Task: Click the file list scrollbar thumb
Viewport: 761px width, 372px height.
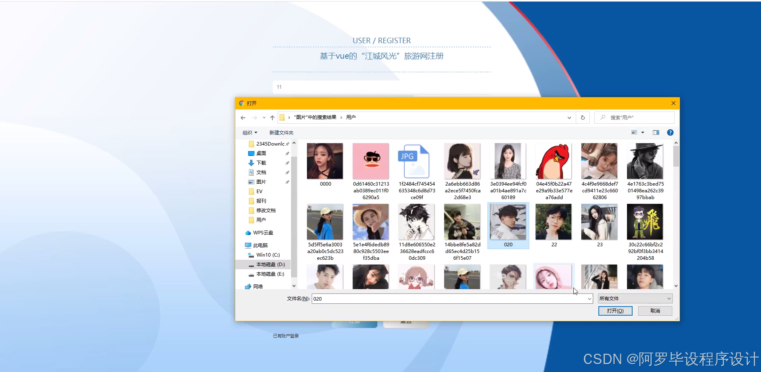Action: 676,157
